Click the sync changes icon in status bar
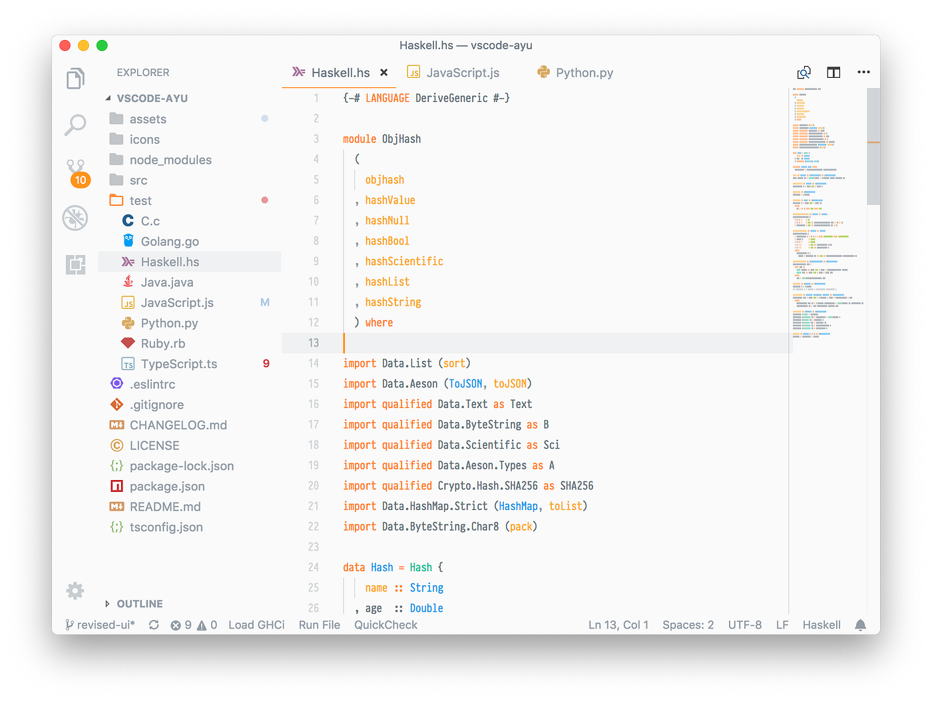The height and width of the screenshot is (703, 932). [153, 624]
